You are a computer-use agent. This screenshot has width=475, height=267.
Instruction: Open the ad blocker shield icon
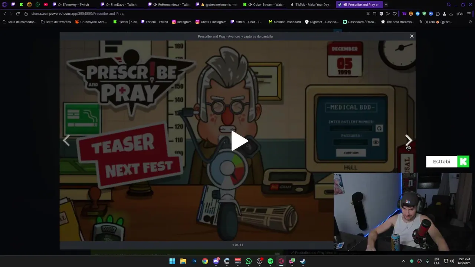(x=381, y=14)
